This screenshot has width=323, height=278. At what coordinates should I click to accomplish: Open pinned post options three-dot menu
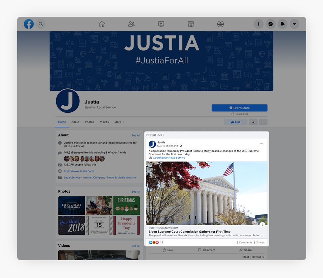pyautogui.click(x=261, y=144)
